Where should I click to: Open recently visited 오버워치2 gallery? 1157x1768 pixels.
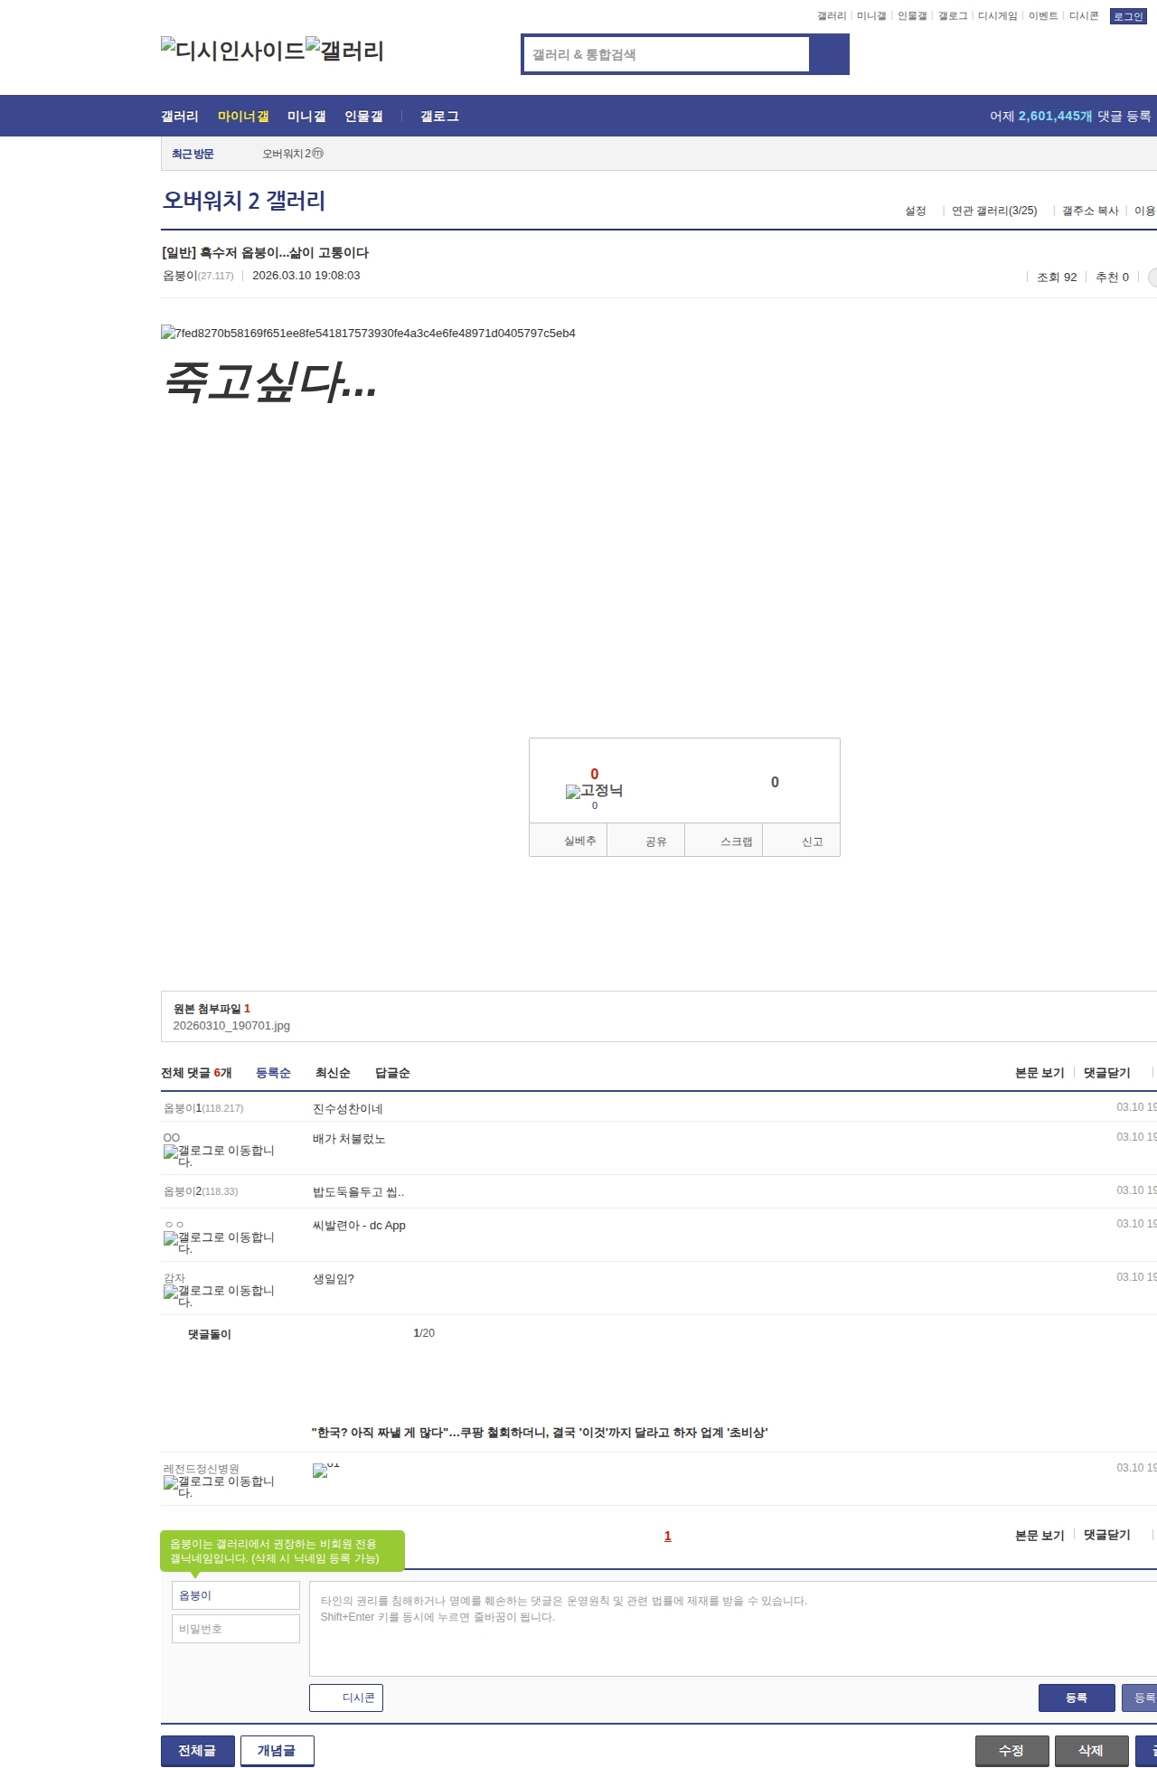293,154
